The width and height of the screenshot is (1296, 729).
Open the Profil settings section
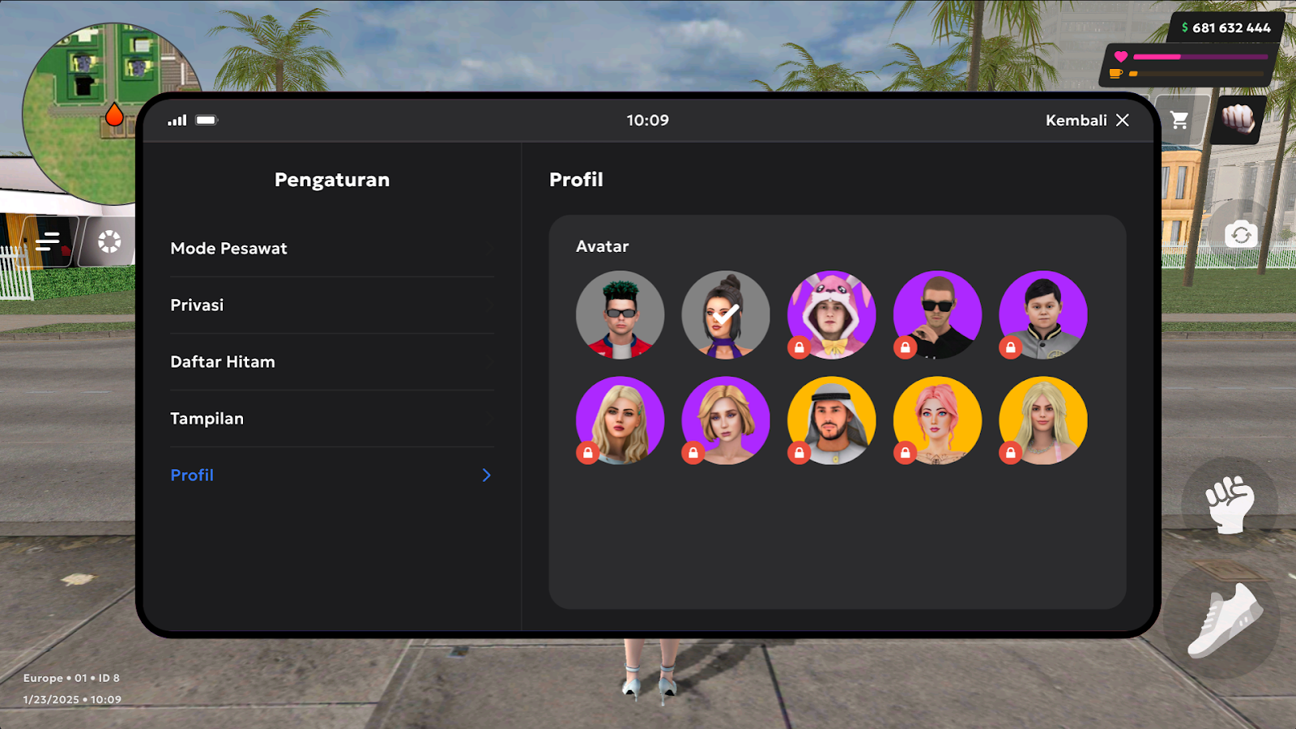pos(332,475)
